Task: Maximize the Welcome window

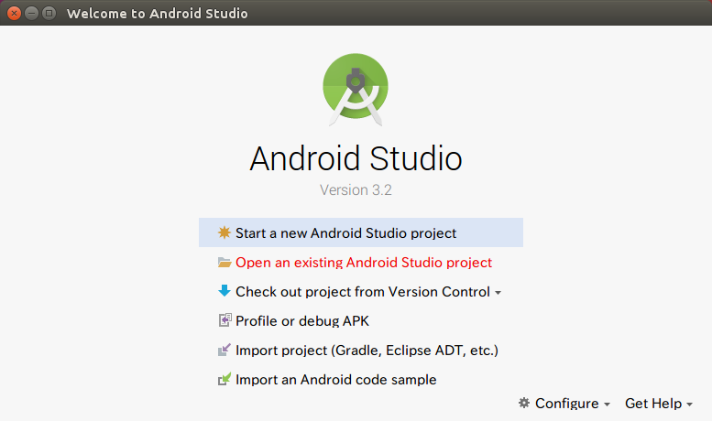Action: click(49, 13)
